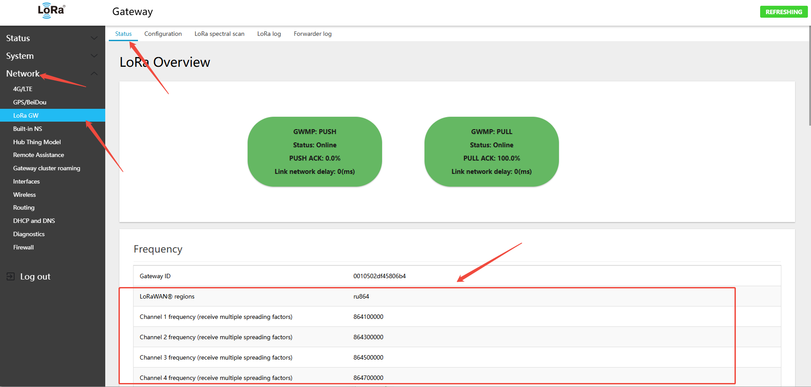Image resolution: width=811 pixels, height=387 pixels.
Task: Click the LoRa logo icon
Action: [x=51, y=11]
